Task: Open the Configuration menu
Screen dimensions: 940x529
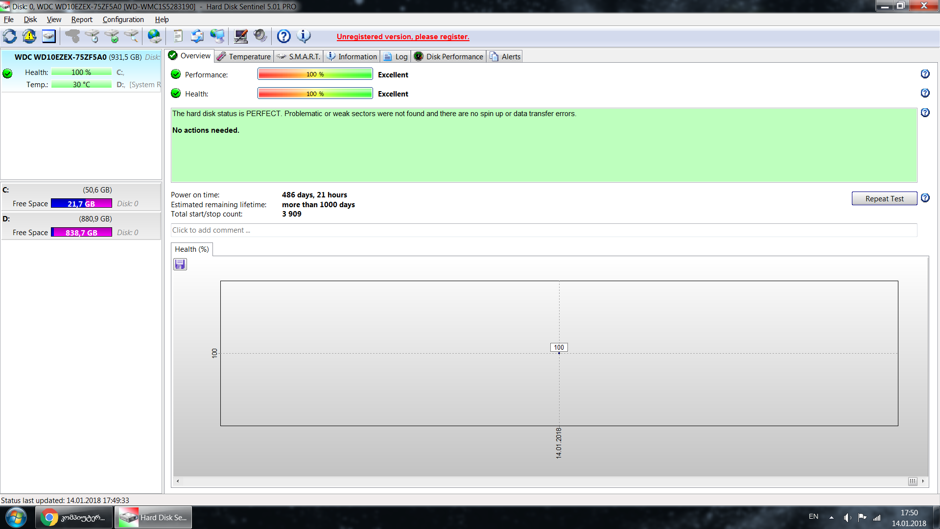Action: tap(123, 20)
